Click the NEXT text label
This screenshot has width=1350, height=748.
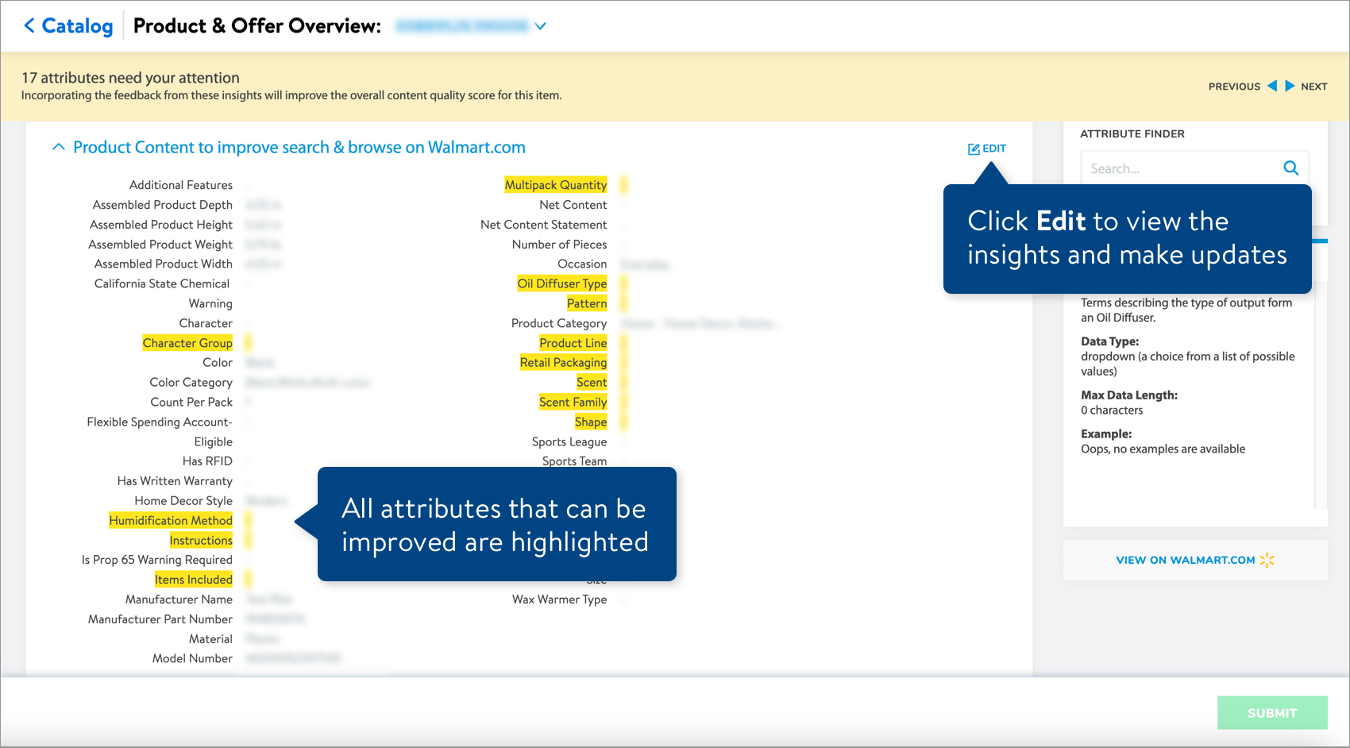pos(1313,87)
